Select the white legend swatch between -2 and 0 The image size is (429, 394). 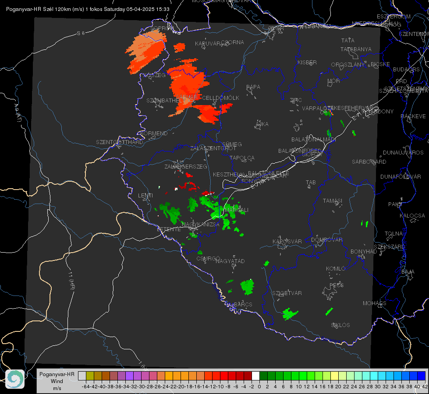[x=255, y=376]
